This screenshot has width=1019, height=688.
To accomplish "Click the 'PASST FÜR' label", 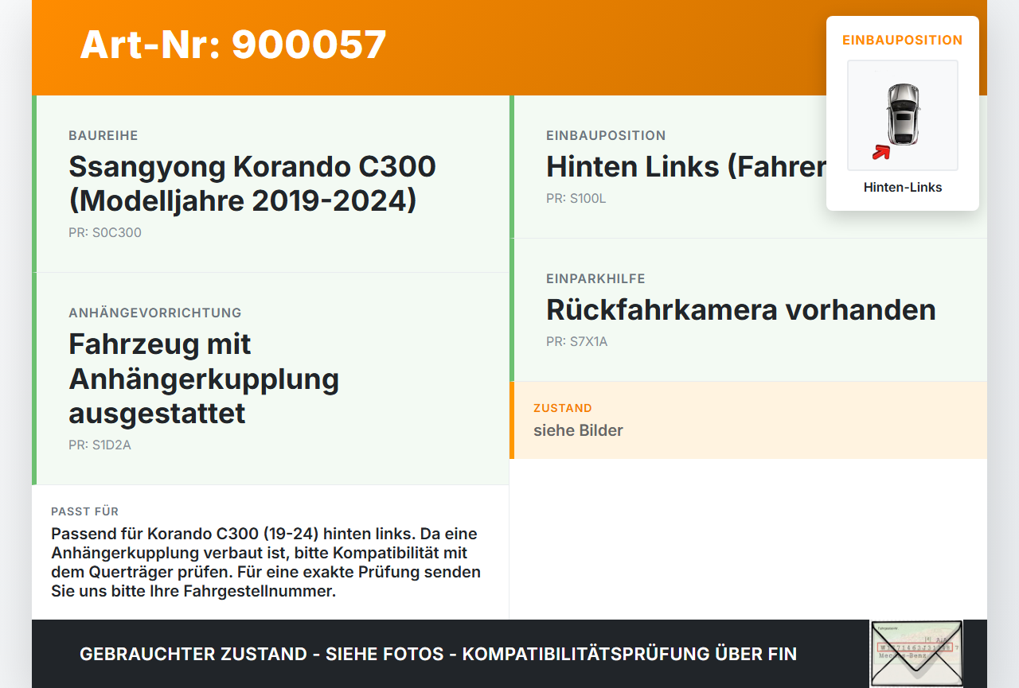I will click(x=85, y=511).
